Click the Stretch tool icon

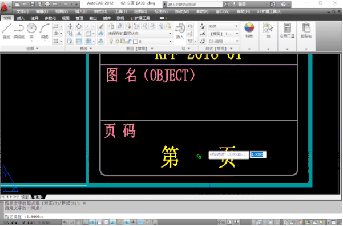point(70,41)
